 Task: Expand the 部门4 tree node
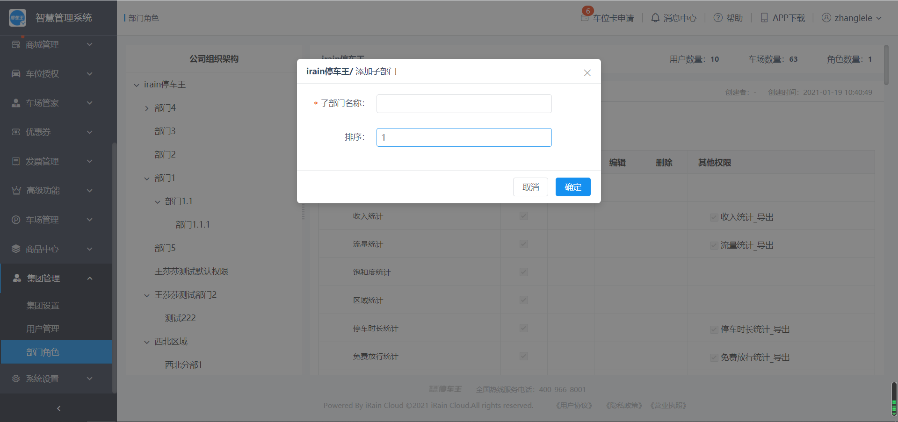147,108
